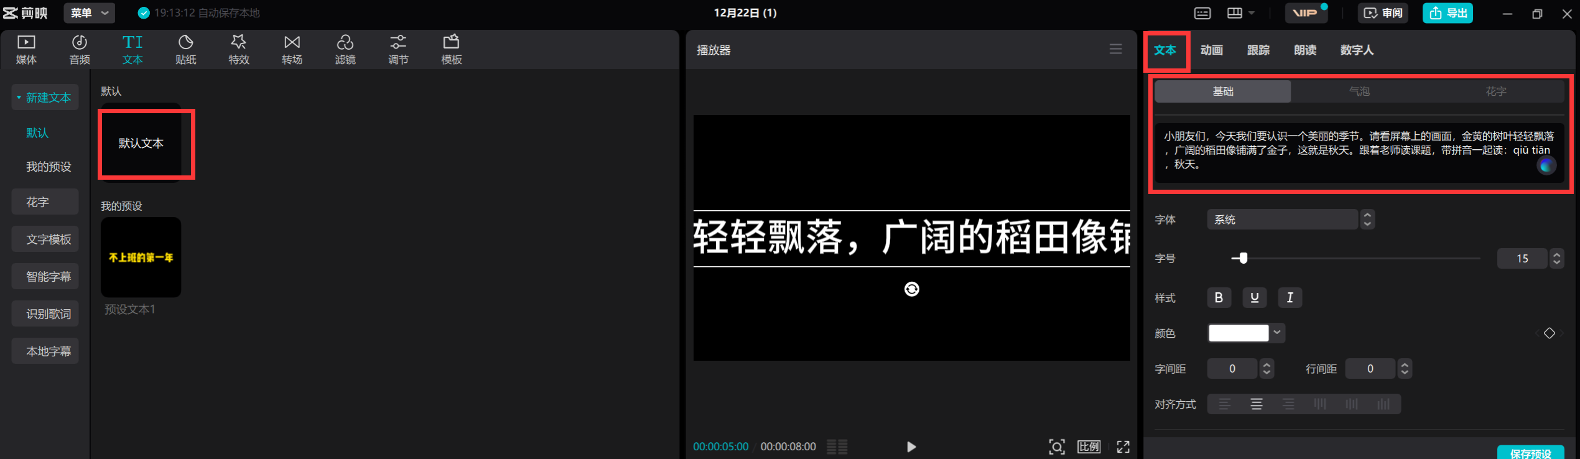Viewport: 1580px width, 459px height.
Task: Adjust the 字间距 letter spacing stepper
Action: click(1266, 369)
